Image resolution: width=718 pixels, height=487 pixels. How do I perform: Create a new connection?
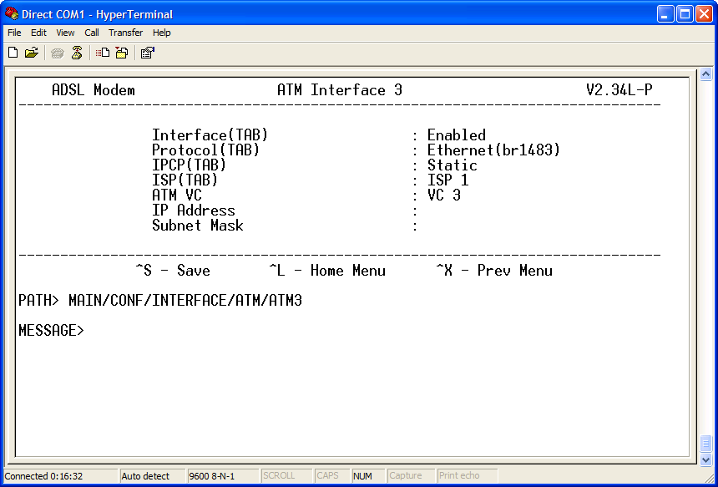[12, 52]
